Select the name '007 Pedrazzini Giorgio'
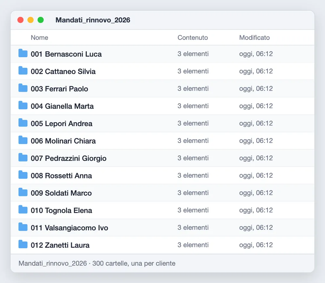The height and width of the screenshot is (283, 325). pyautogui.click(x=69, y=159)
